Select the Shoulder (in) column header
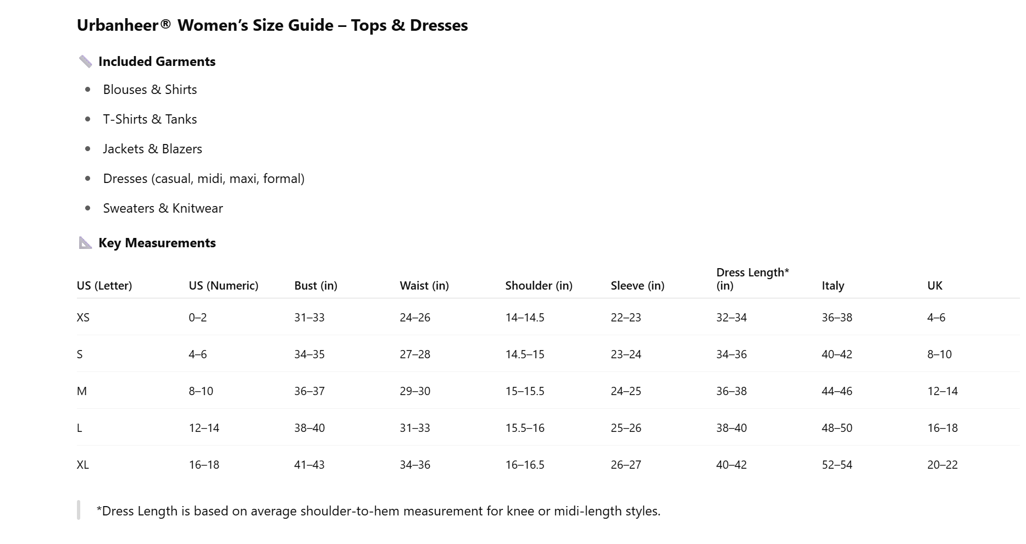1026x544 pixels. pos(539,286)
